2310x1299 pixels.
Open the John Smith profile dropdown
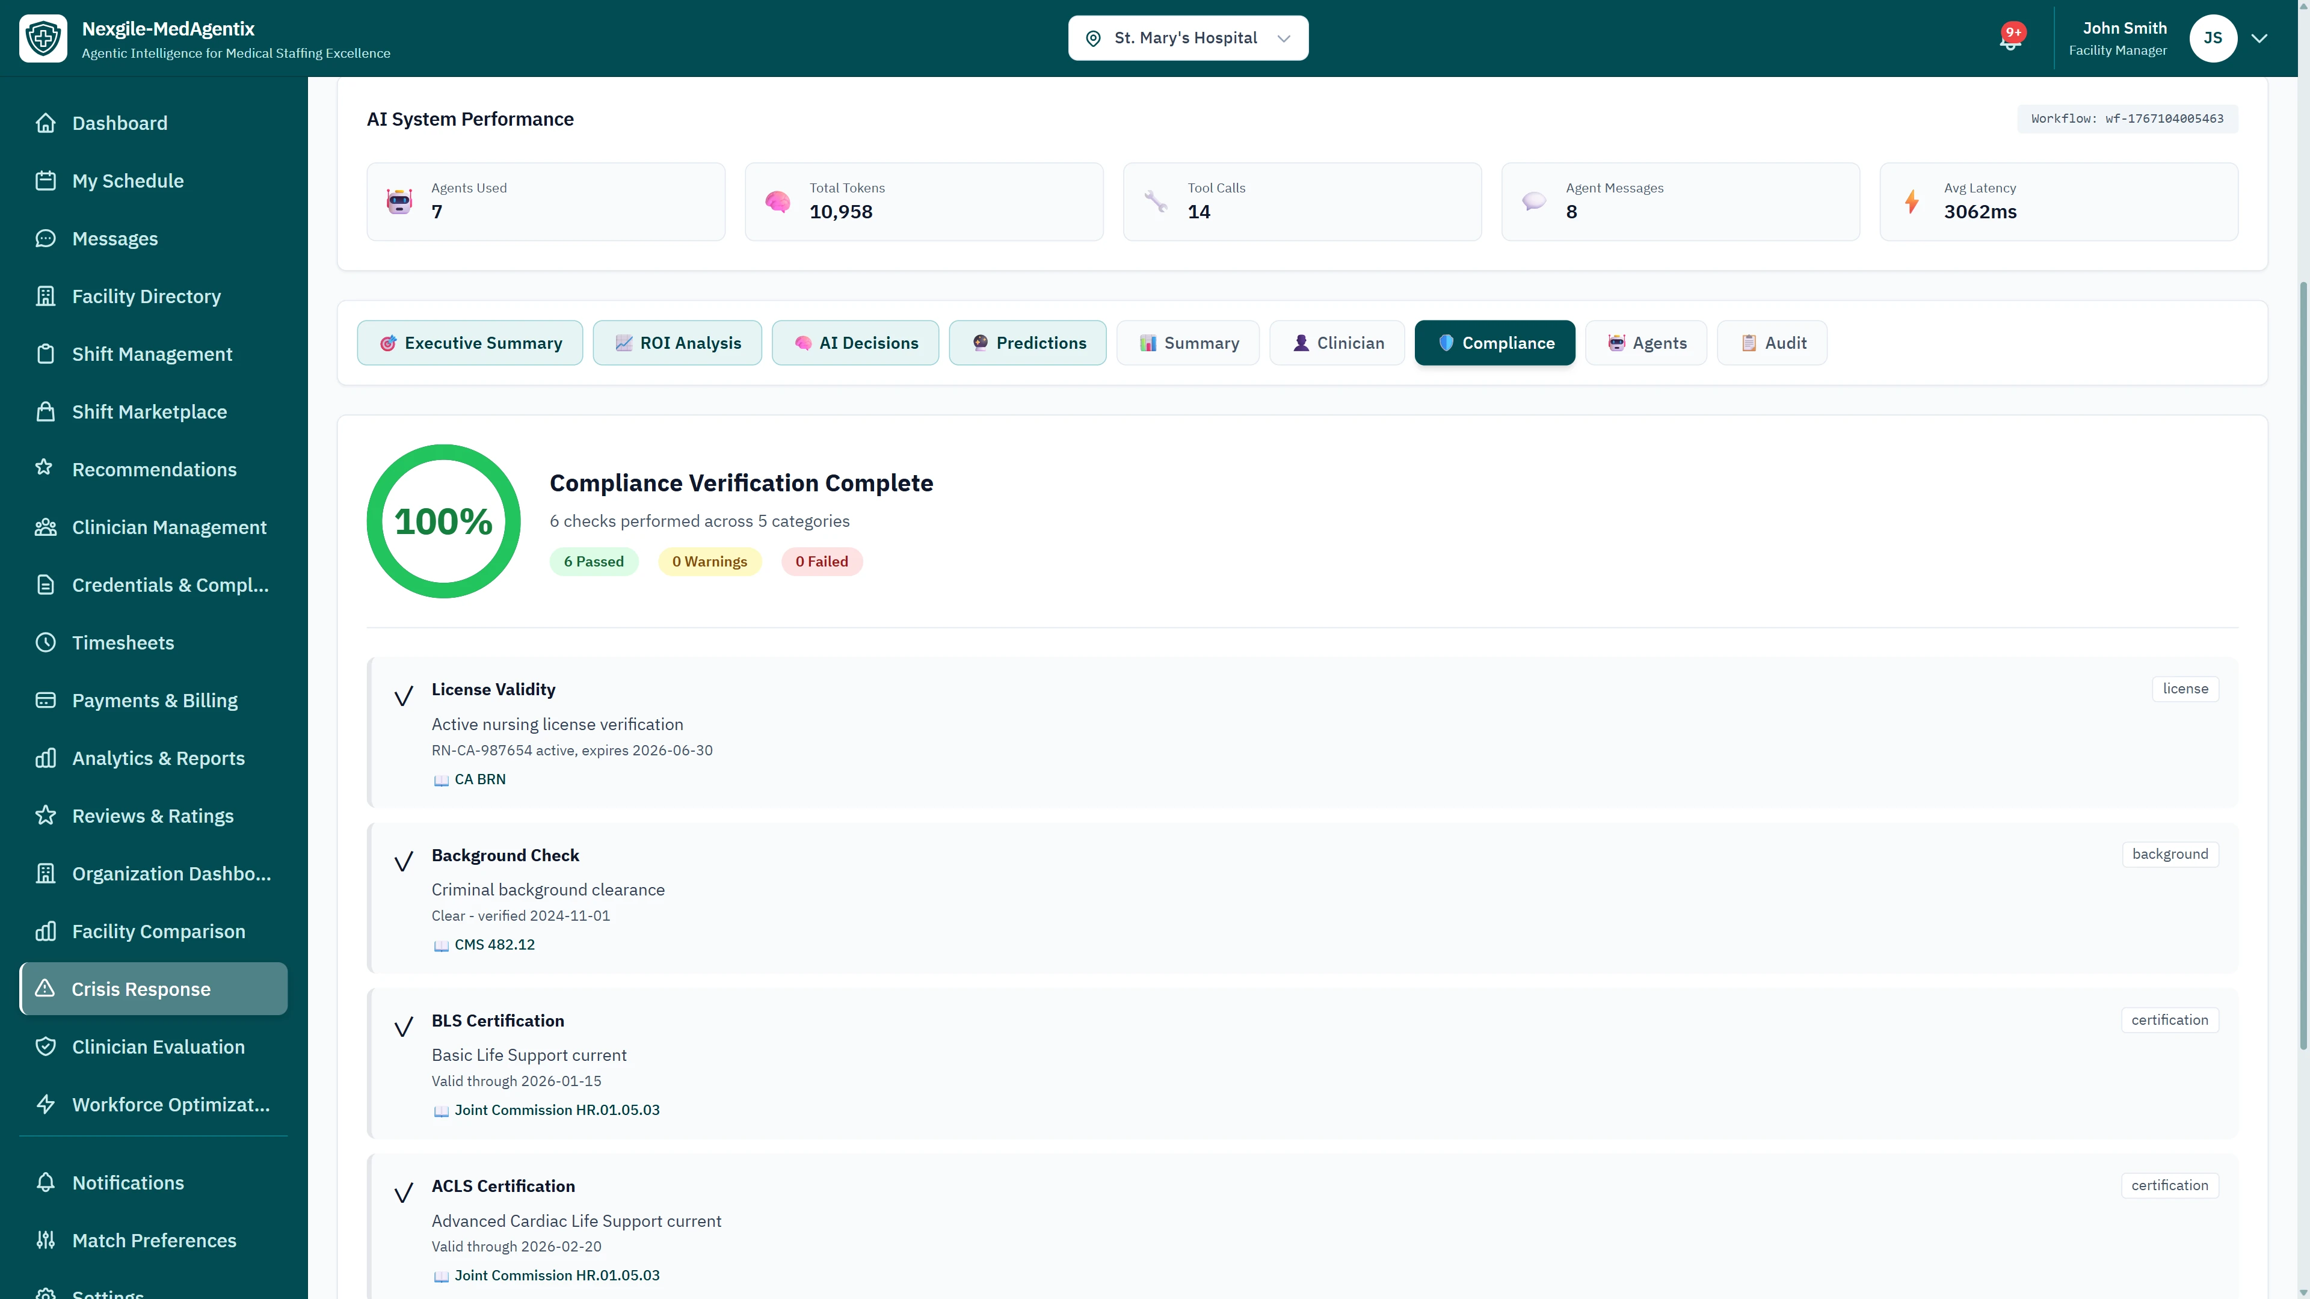point(2124,38)
